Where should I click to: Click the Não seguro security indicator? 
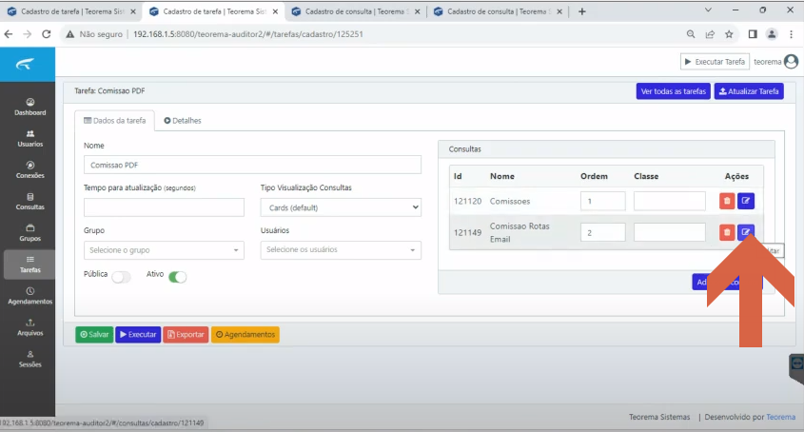[x=94, y=34]
